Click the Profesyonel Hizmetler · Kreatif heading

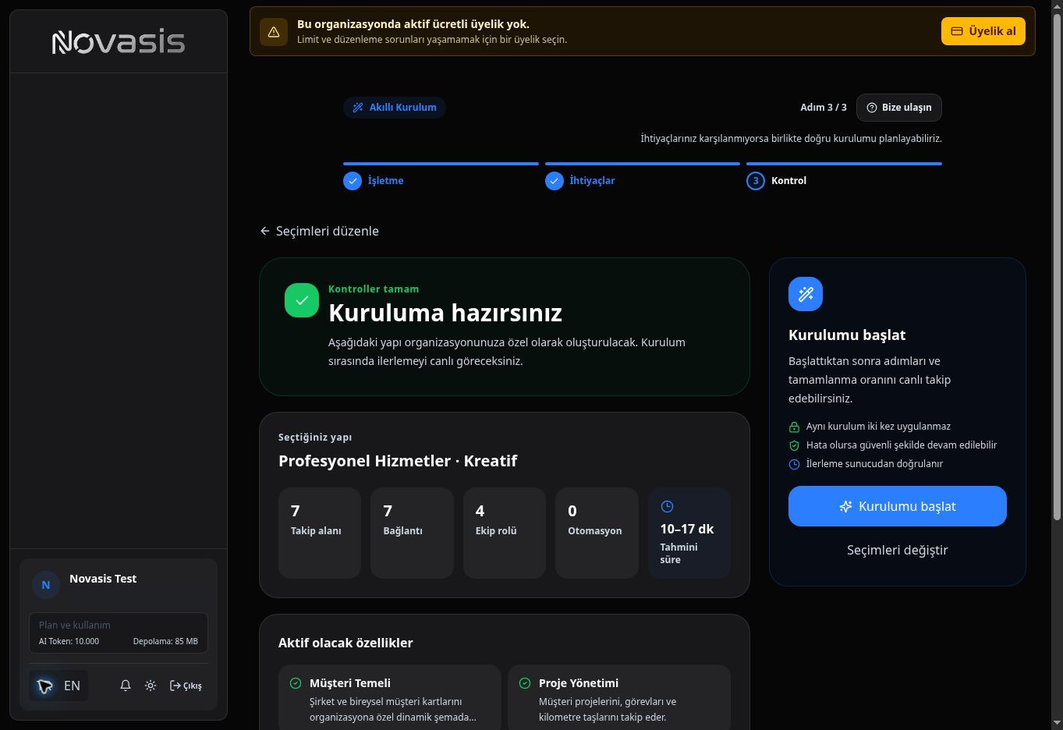(398, 461)
